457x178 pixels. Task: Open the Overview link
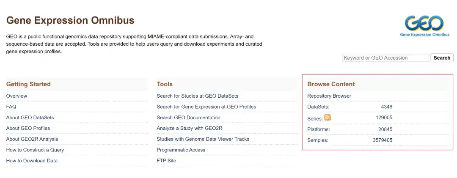point(17,96)
